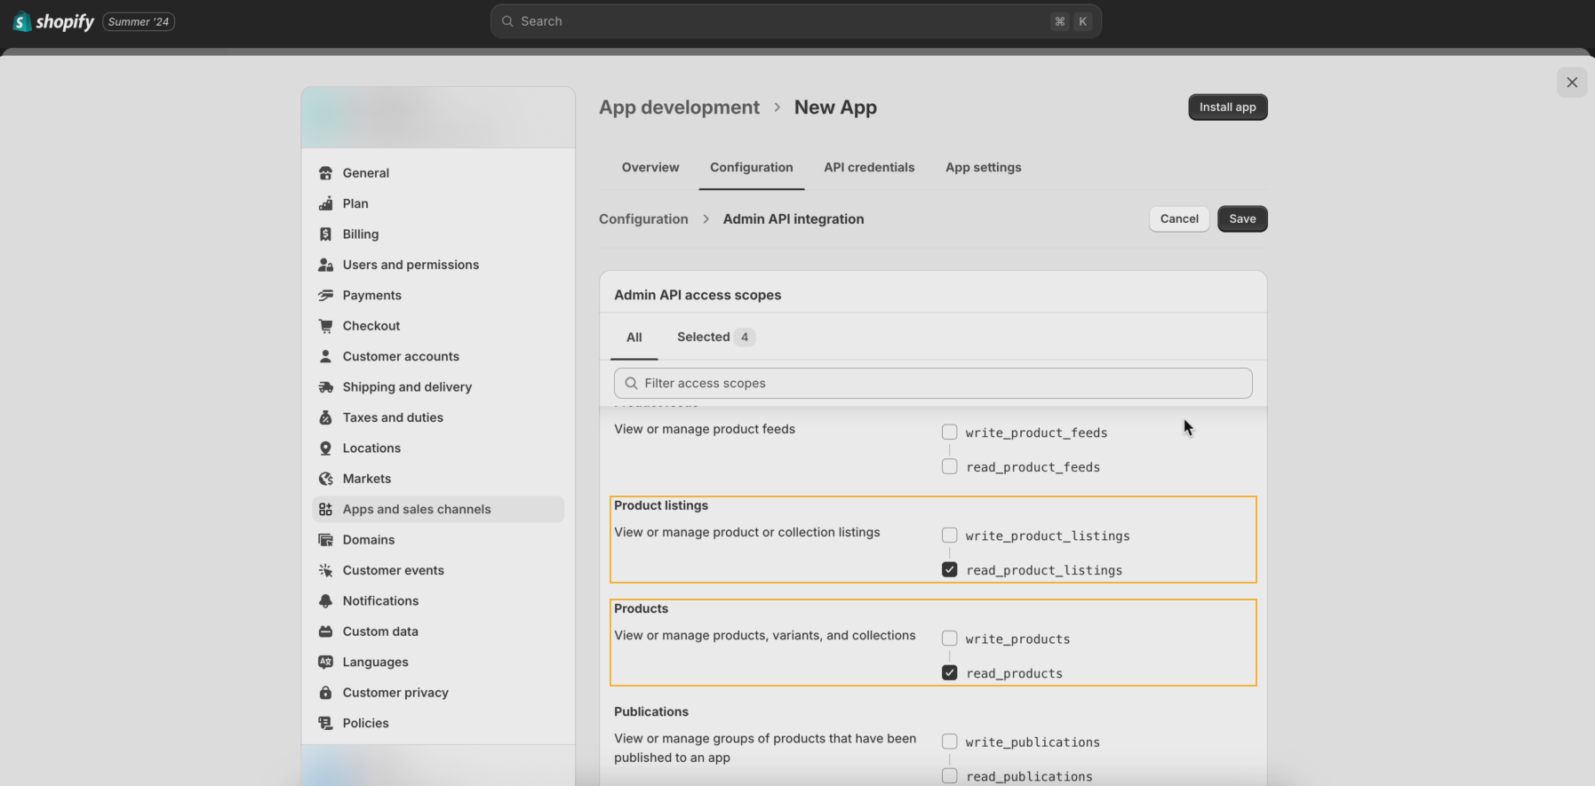Click the Payments hand icon
The image size is (1595, 786).
click(x=325, y=296)
